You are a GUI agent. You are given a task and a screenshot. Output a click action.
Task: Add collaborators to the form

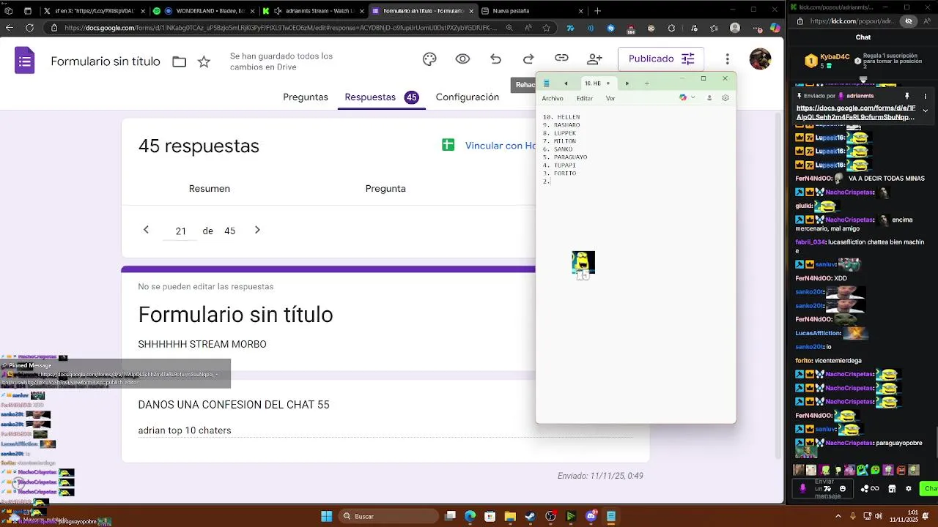click(594, 59)
